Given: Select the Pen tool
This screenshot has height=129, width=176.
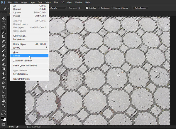Looking at the screenshot, I should point(4,82).
